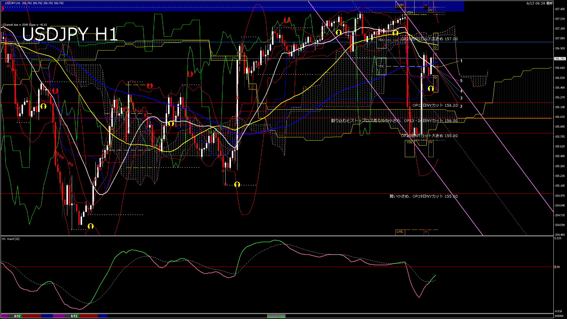567x319 pixels.
Task: Click forecast line label number 2
Action: (461, 106)
